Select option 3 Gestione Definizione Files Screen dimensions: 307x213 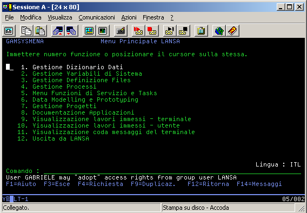pos(76,80)
